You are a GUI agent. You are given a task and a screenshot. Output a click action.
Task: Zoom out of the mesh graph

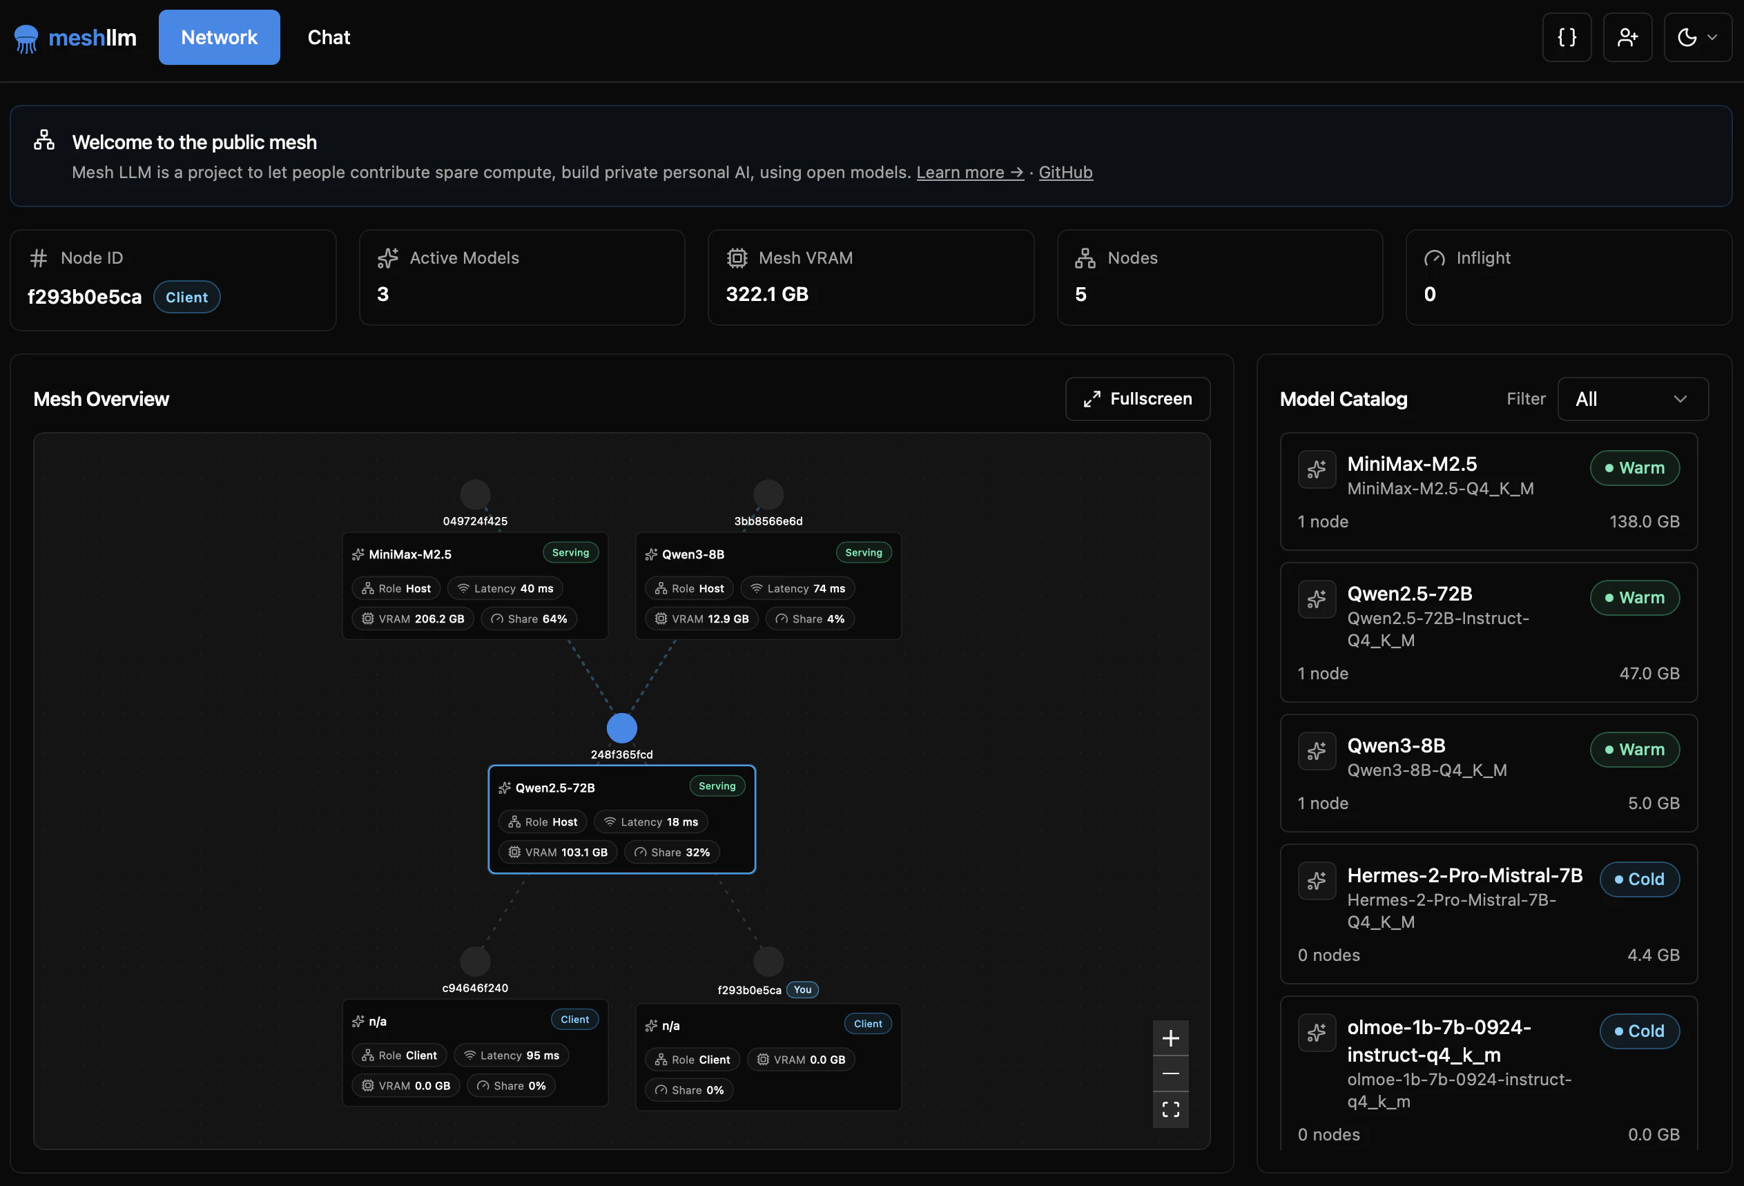(x=1170, y=1073)
